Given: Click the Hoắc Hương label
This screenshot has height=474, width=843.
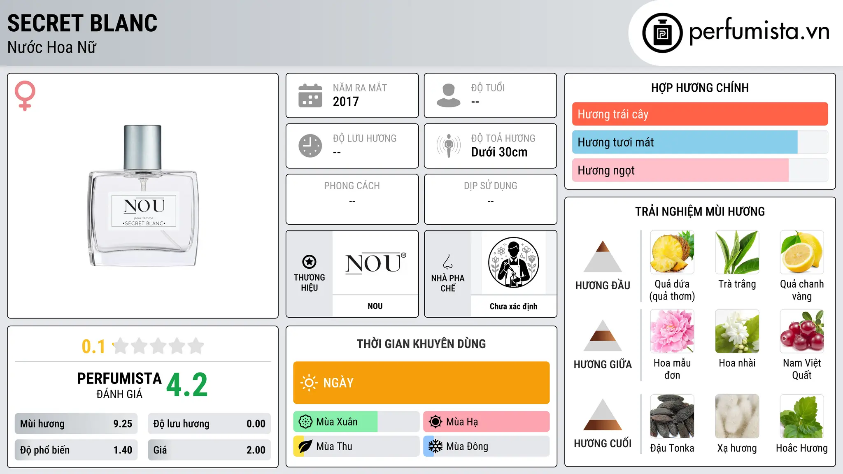Looking at the screenshot, I should [x=802, y=448].
